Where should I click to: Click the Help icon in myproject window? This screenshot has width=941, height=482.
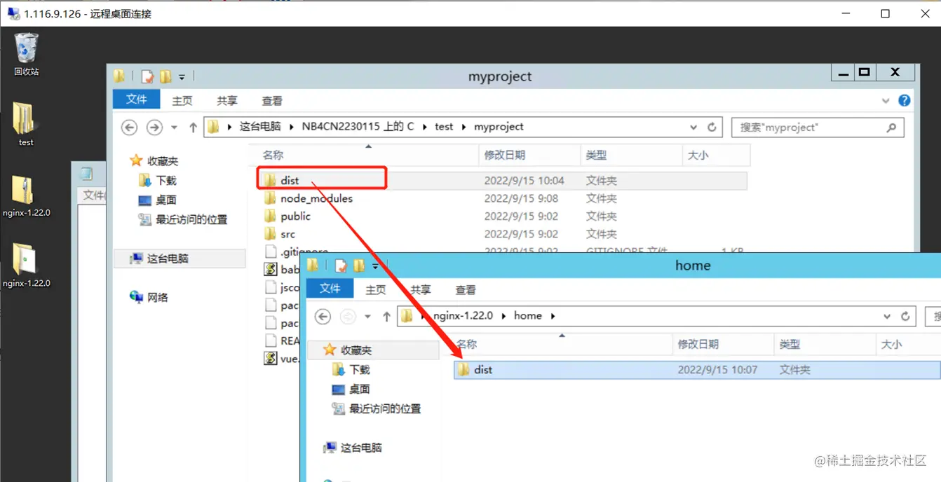point(905,101)
